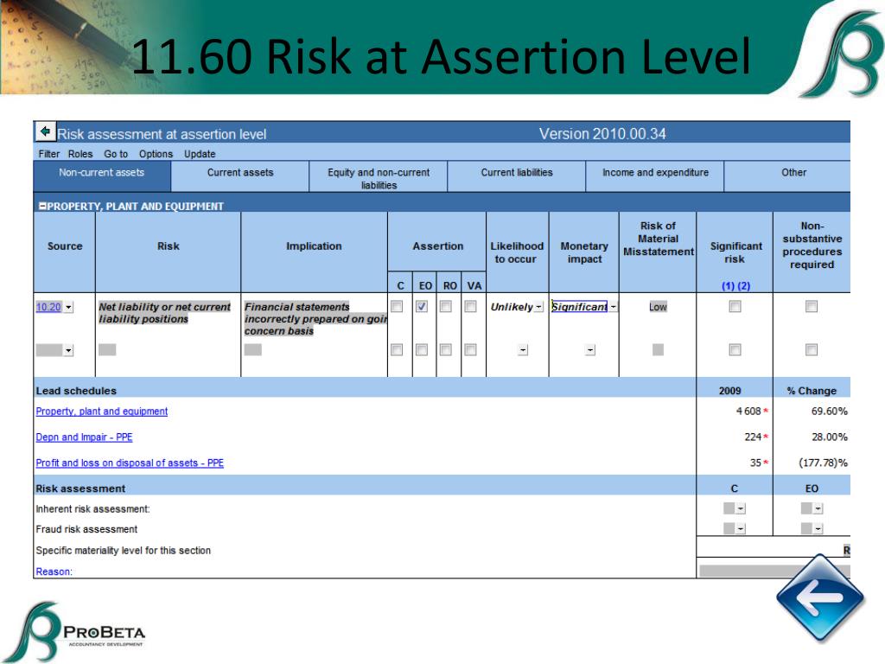Tick the VA assertion checkbox for Net liability risk

click(x=470, y=306)
